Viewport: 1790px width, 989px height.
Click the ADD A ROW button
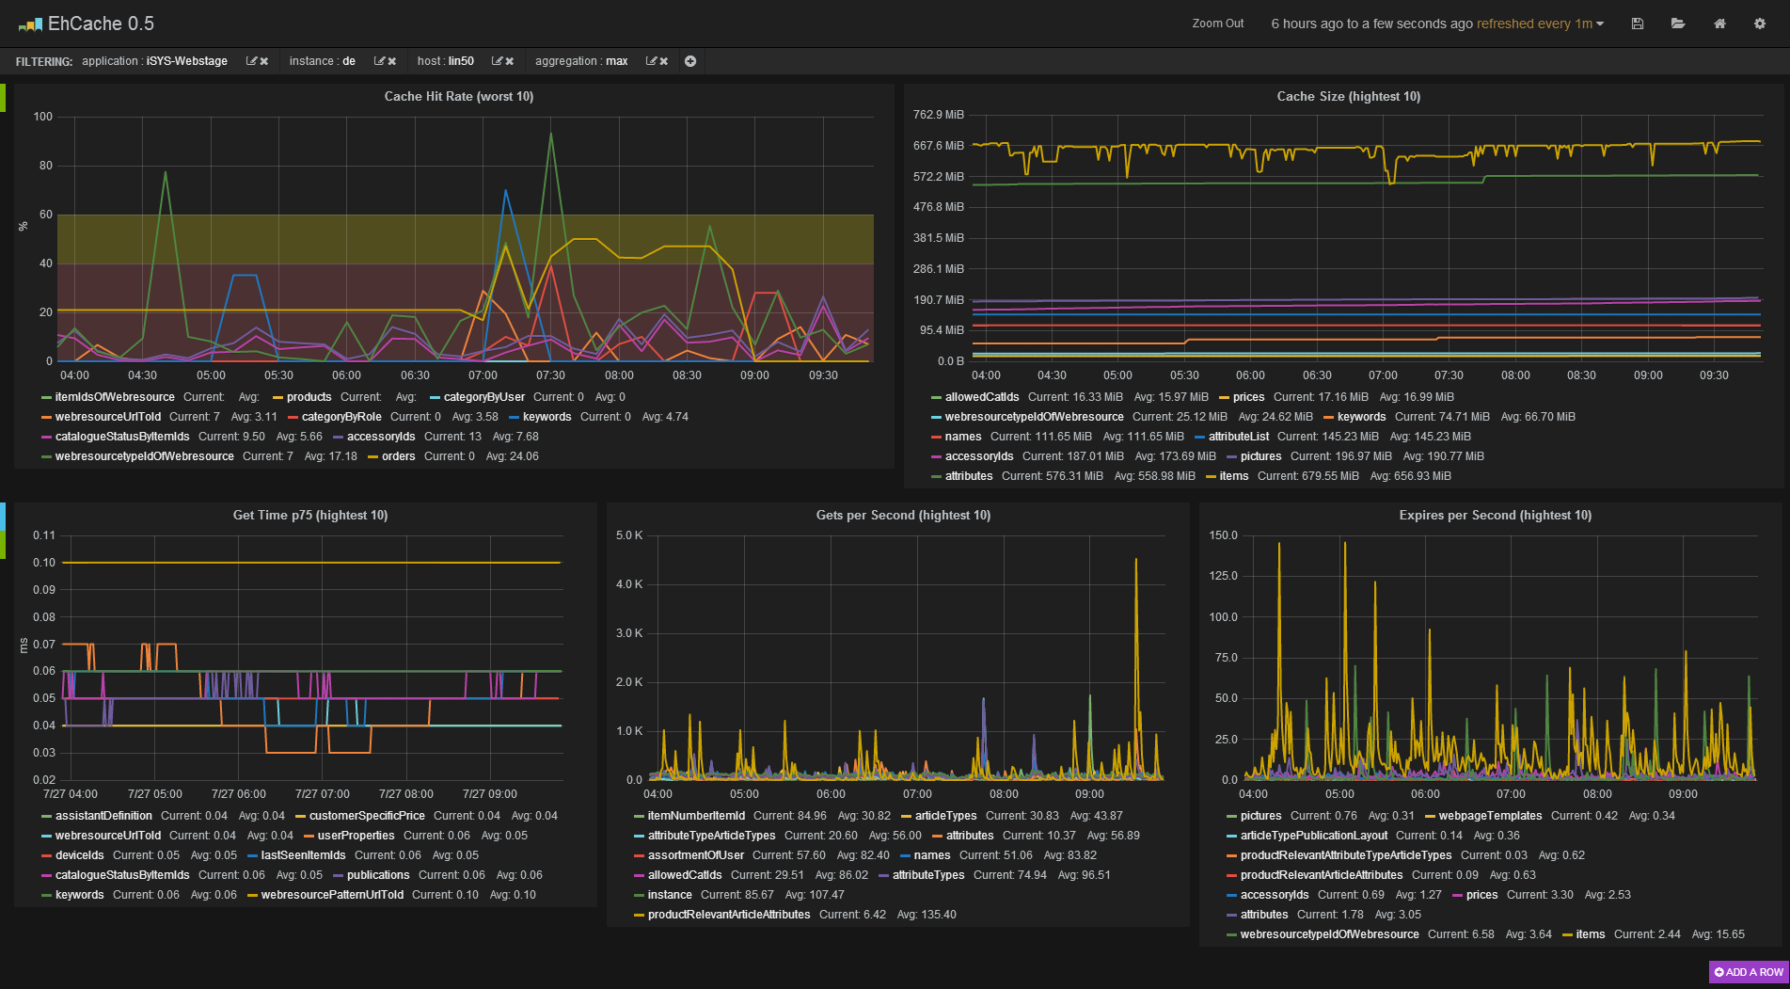(1749, 972)
